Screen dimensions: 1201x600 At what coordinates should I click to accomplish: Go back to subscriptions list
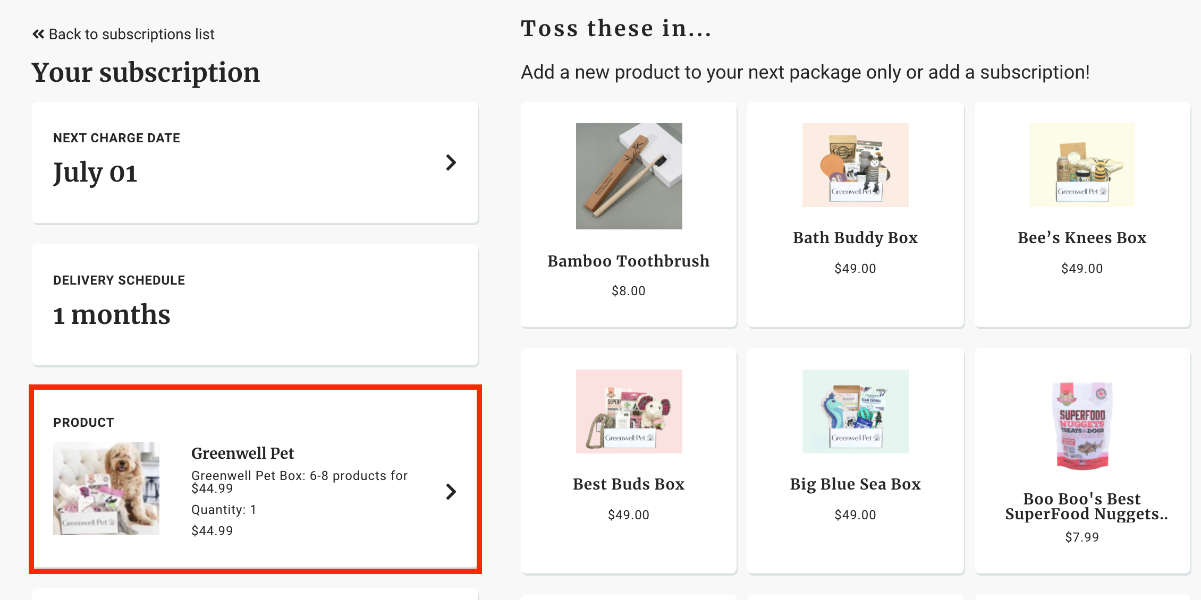pyautogui.click(x=131, y=35)
